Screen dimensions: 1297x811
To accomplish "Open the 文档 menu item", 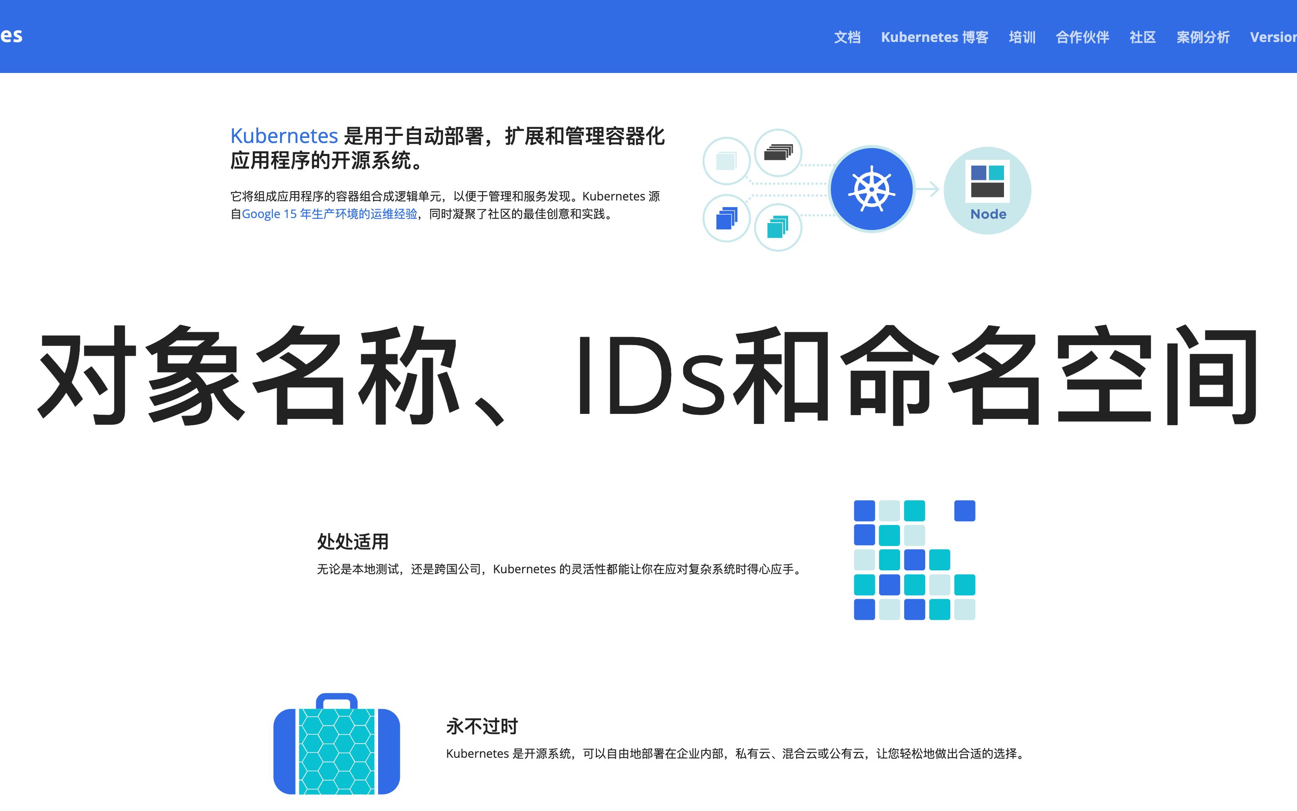I will coord(846,36).
